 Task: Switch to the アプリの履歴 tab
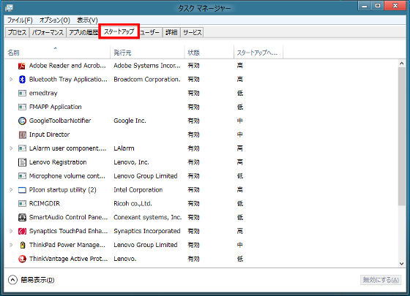(83, 33)
